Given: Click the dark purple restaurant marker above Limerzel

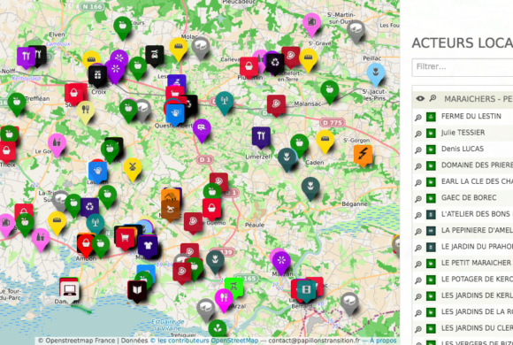Looking at the screenshot, I should coord(261,137).
